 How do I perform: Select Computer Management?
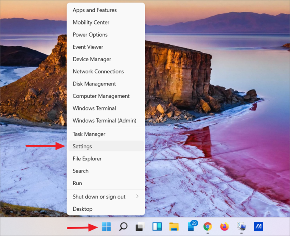click(106, 96)
